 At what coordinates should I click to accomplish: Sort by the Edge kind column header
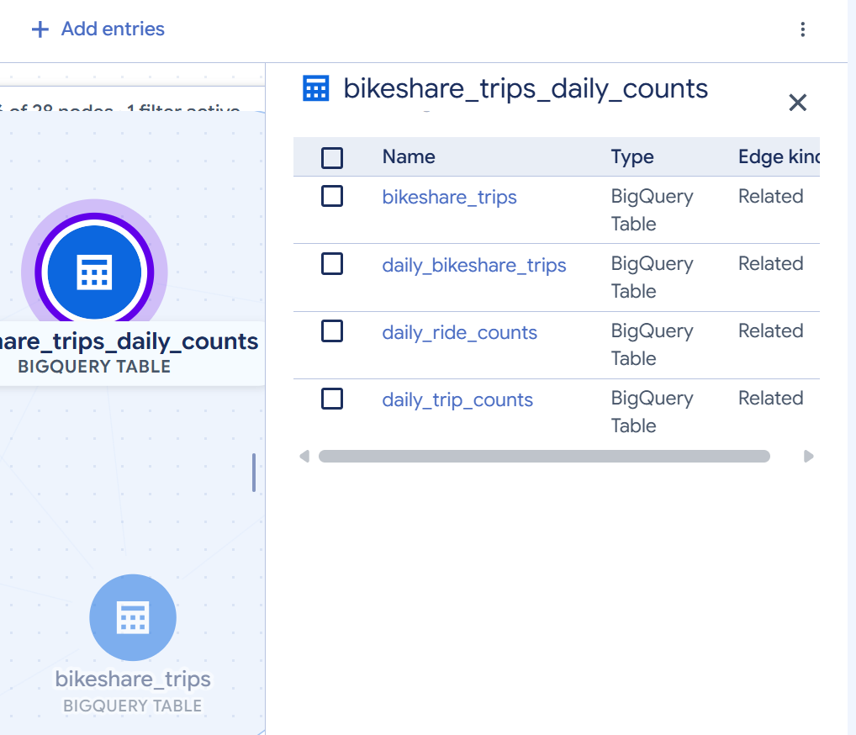[x=779, y=156]
